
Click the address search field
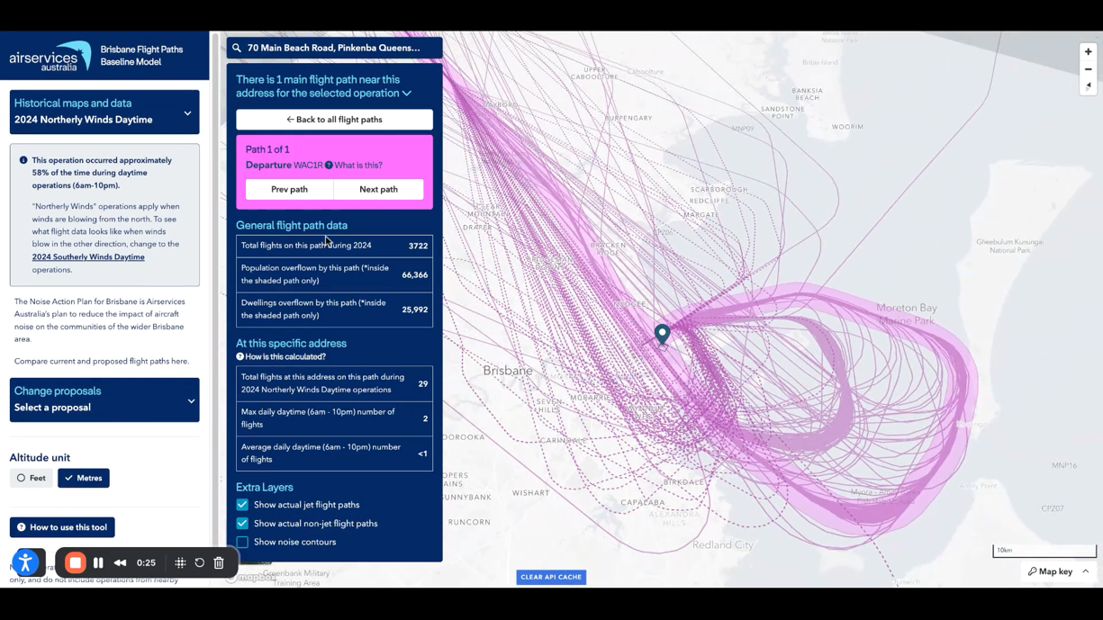coord(334,48)
